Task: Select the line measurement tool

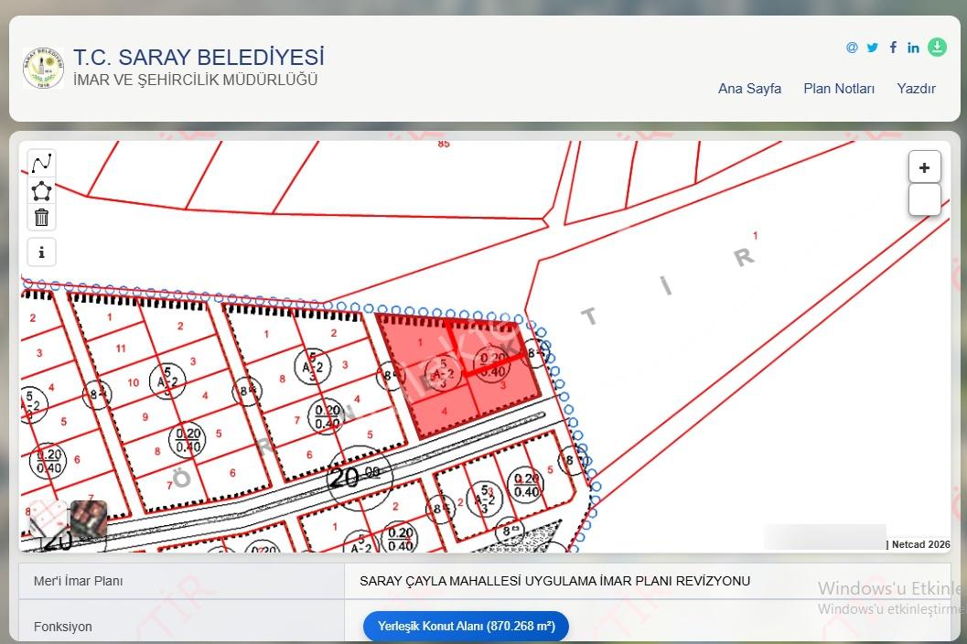Action: tap(41, 164)
